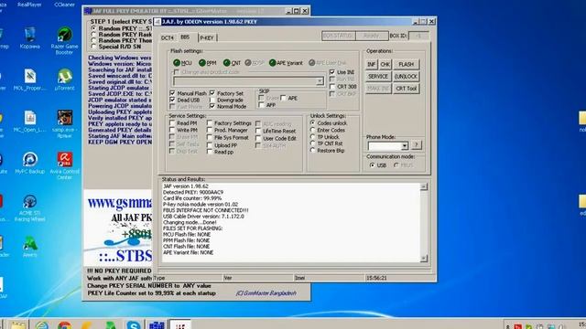This screenshot has width=586, height=329.
Task: Click the INF operation button
Action: (x=371, y=65)
